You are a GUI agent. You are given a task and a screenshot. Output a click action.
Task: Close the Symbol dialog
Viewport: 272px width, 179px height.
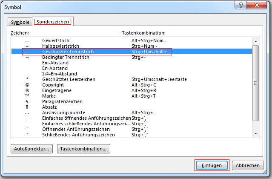coord(257,5)
